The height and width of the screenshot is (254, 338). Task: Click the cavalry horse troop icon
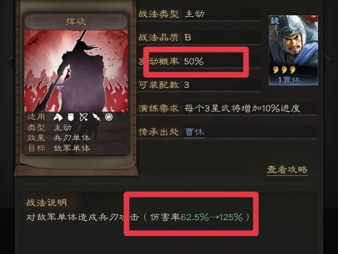click(58, 117)
